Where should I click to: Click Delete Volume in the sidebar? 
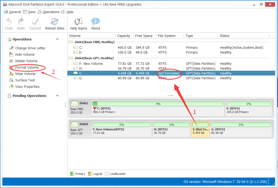(x=26, y=61)
